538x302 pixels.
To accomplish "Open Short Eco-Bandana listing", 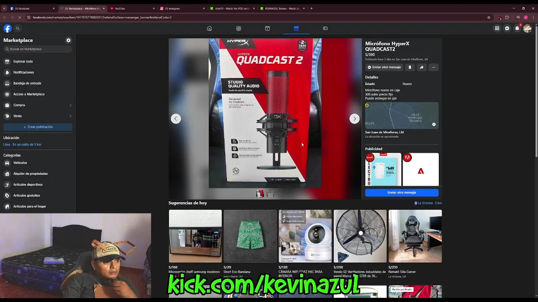I will [x=250, y=236].
